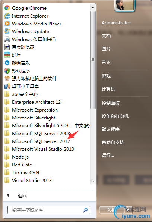Click TortoiseSVN folder icon
152x222 pixels.
pyautogui.click(x=7, y=172)
